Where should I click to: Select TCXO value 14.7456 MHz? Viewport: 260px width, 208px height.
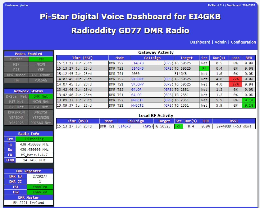click(x=34, y=160)
